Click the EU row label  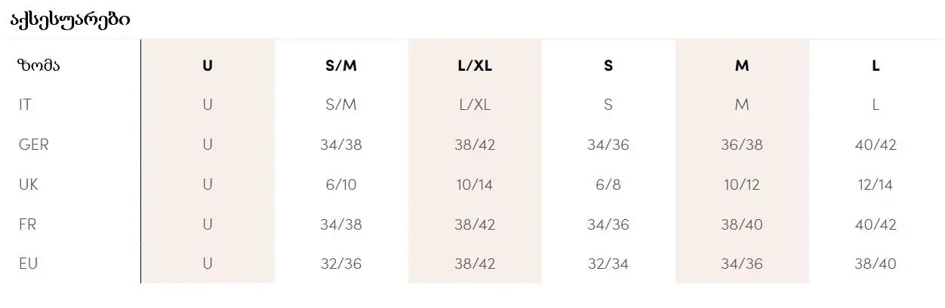[28, 264]
